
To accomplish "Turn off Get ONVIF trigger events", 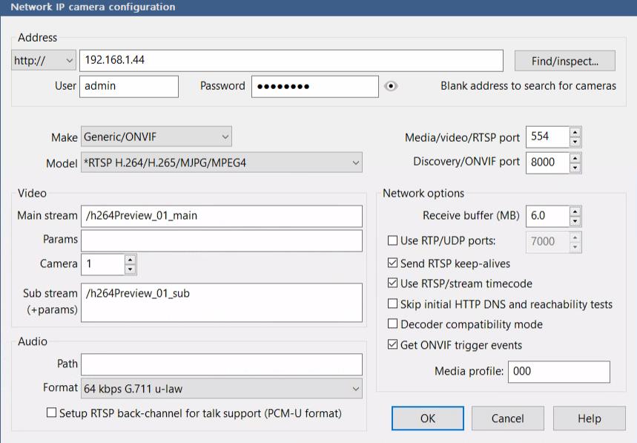I will click(393, 345).
